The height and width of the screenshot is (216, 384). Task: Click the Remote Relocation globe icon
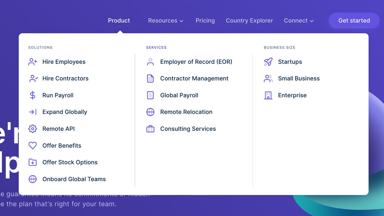(x=150, y=112)
